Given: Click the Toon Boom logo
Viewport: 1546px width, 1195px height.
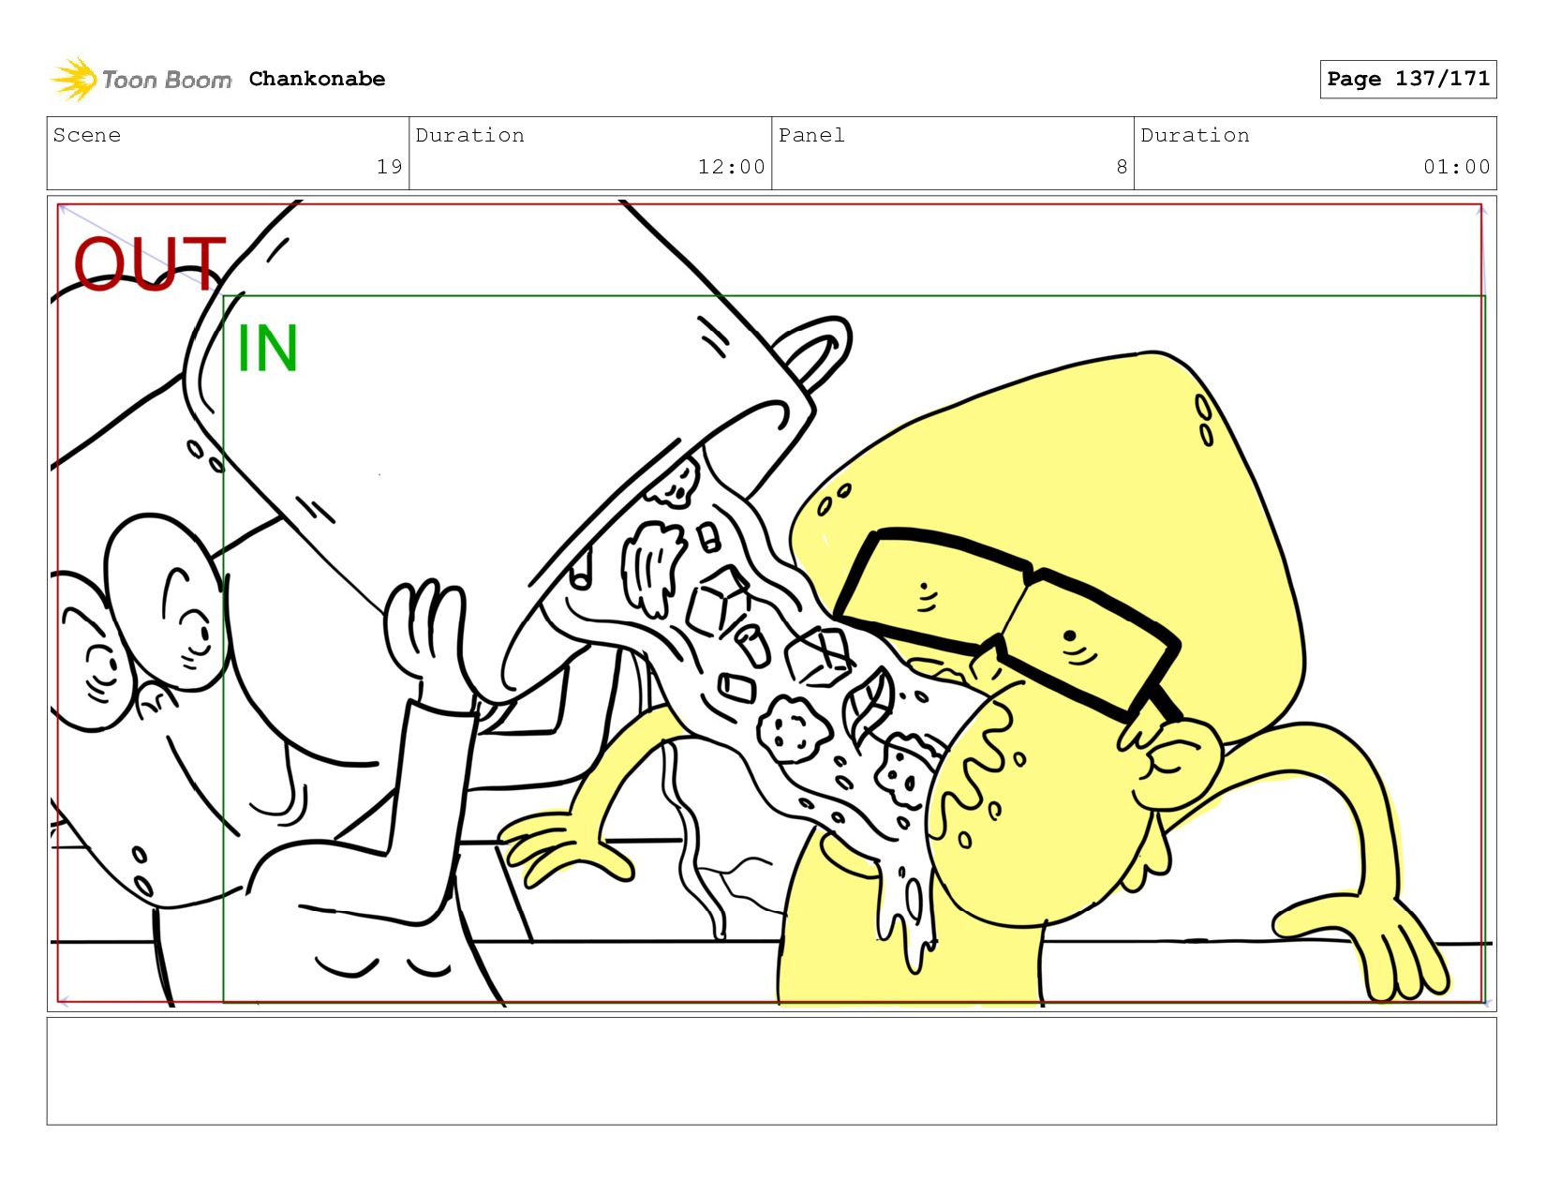Looking at the screenshot, I should point(141,80).
